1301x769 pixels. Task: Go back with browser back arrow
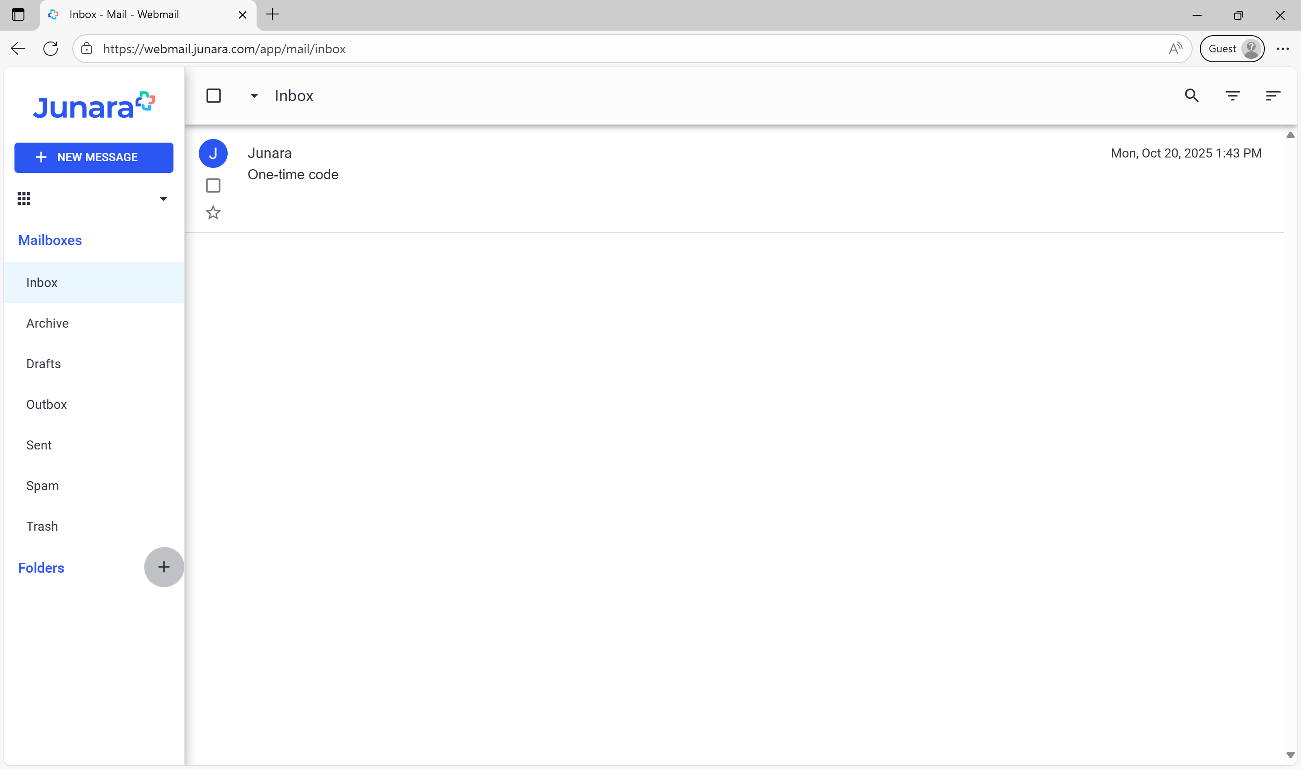[18, 49]
